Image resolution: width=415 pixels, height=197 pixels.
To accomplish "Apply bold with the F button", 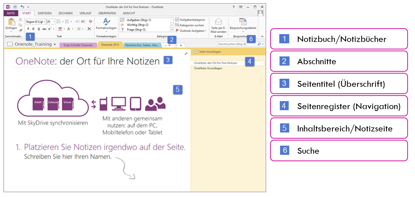I will click(28, 29).
